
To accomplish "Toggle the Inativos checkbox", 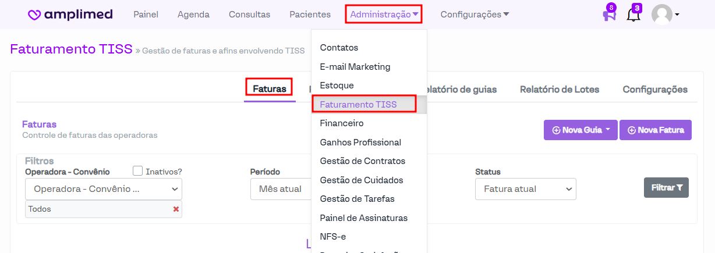I will [x=138, y=171].
